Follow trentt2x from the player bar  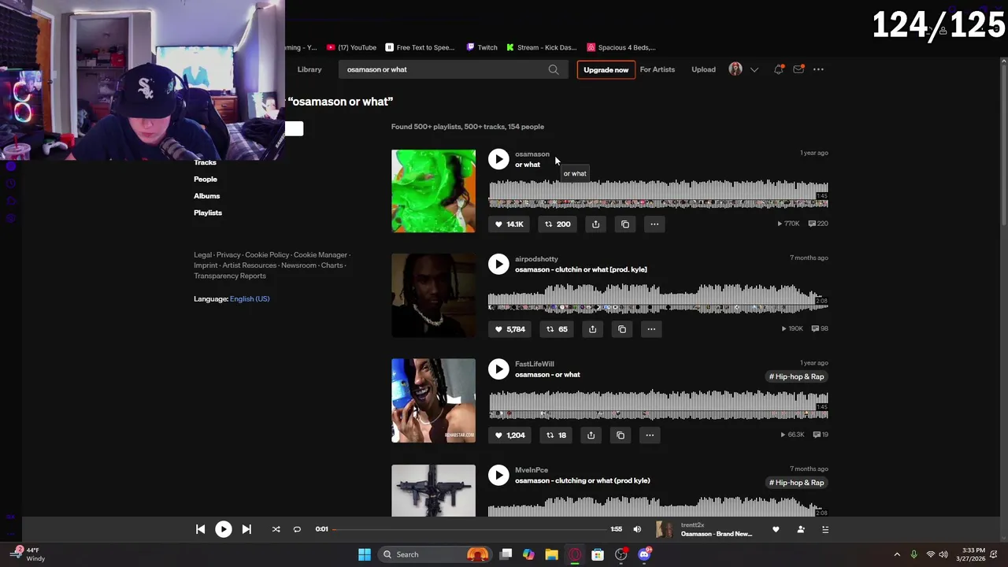[x=801, y=529]
